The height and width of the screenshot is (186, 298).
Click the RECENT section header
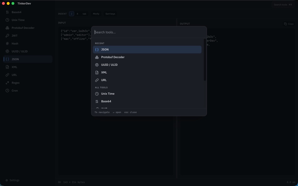pyautogui.click(x=99, y=44)
